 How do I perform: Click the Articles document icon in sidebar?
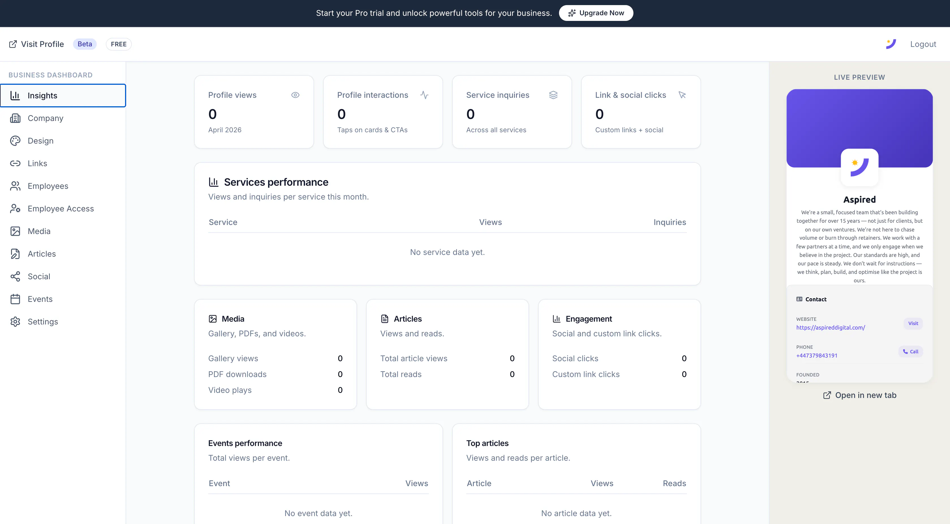point(15,254)
